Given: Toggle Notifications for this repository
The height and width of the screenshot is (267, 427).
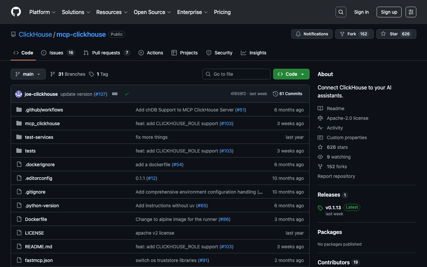Looking at the screenshot, I should (x=312, y=34).
